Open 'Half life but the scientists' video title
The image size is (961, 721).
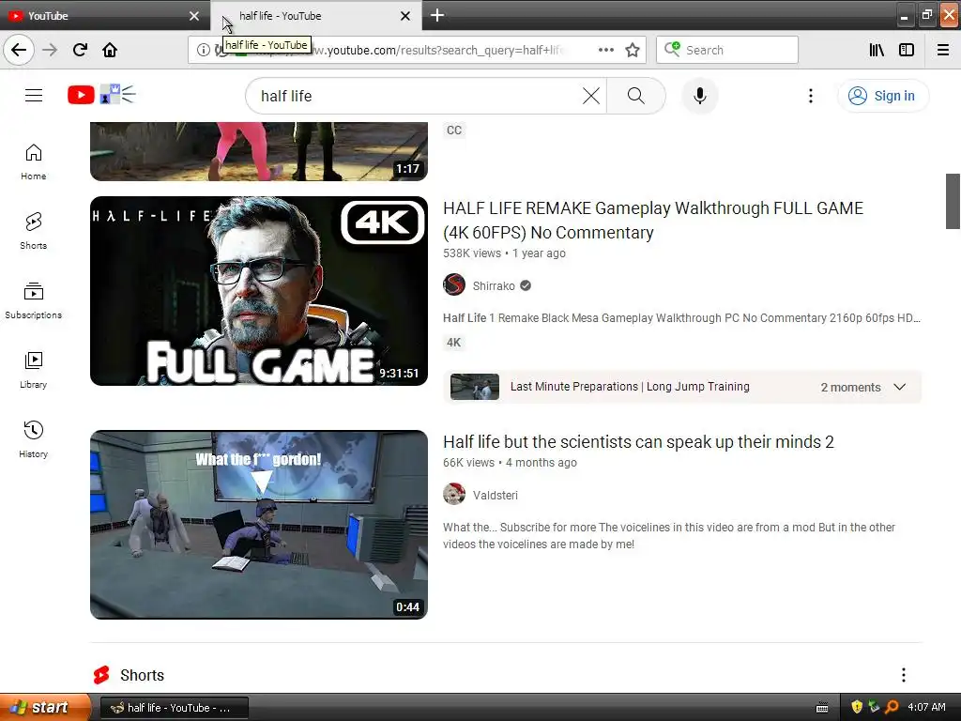(x=638, y=442)
